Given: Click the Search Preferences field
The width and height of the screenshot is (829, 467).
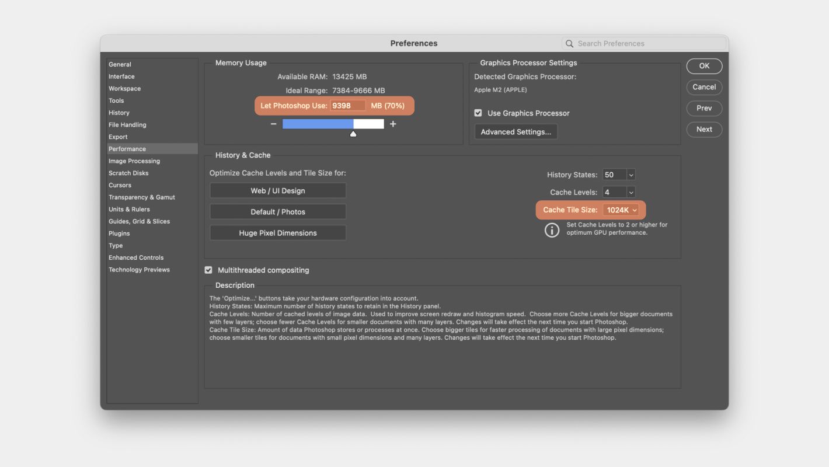Looking at the screenshot, I should [x=648, y=44].
